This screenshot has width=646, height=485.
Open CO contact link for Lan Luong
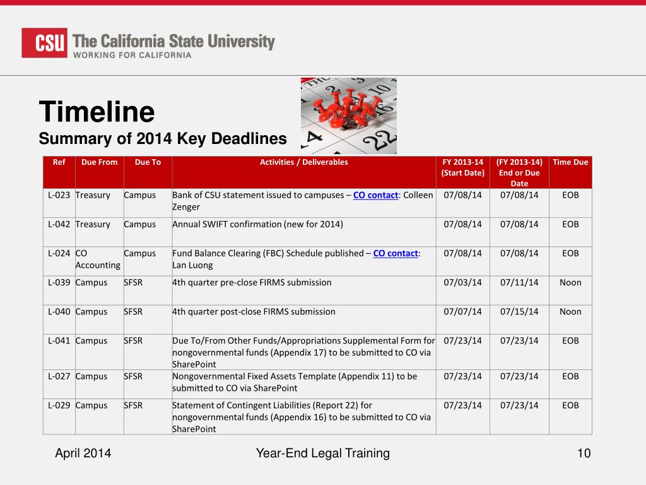coord(396,253)
